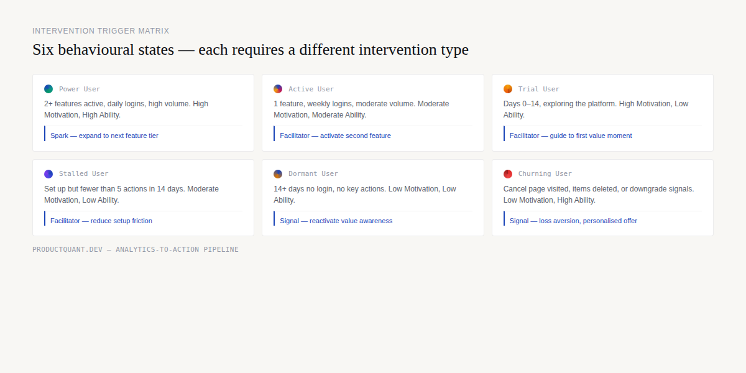The width and height of the screenshot is (746, 373).
Task: Click the Churning User red circle icon
Action: click(508, 174)
